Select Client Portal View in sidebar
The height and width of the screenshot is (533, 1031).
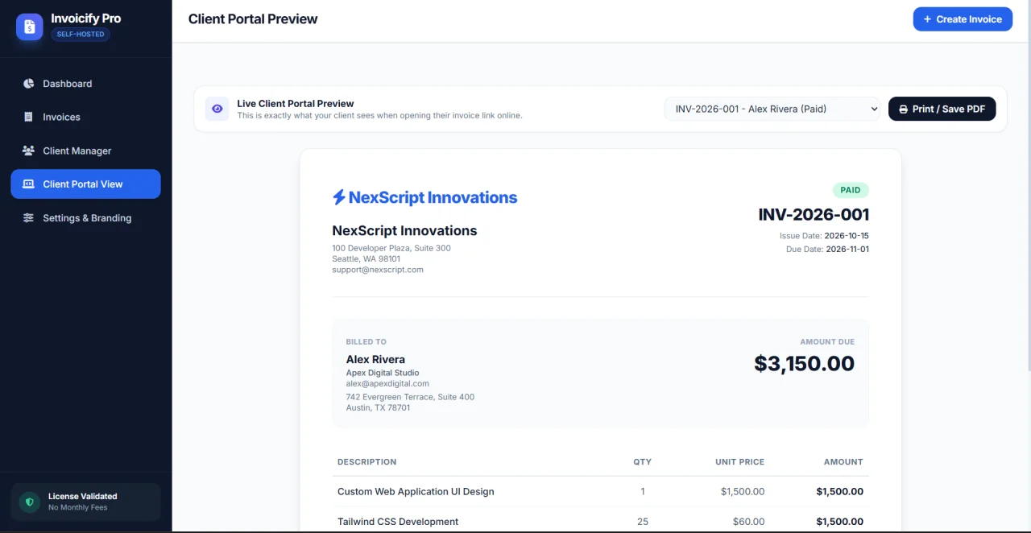click(x=85, y=184)
